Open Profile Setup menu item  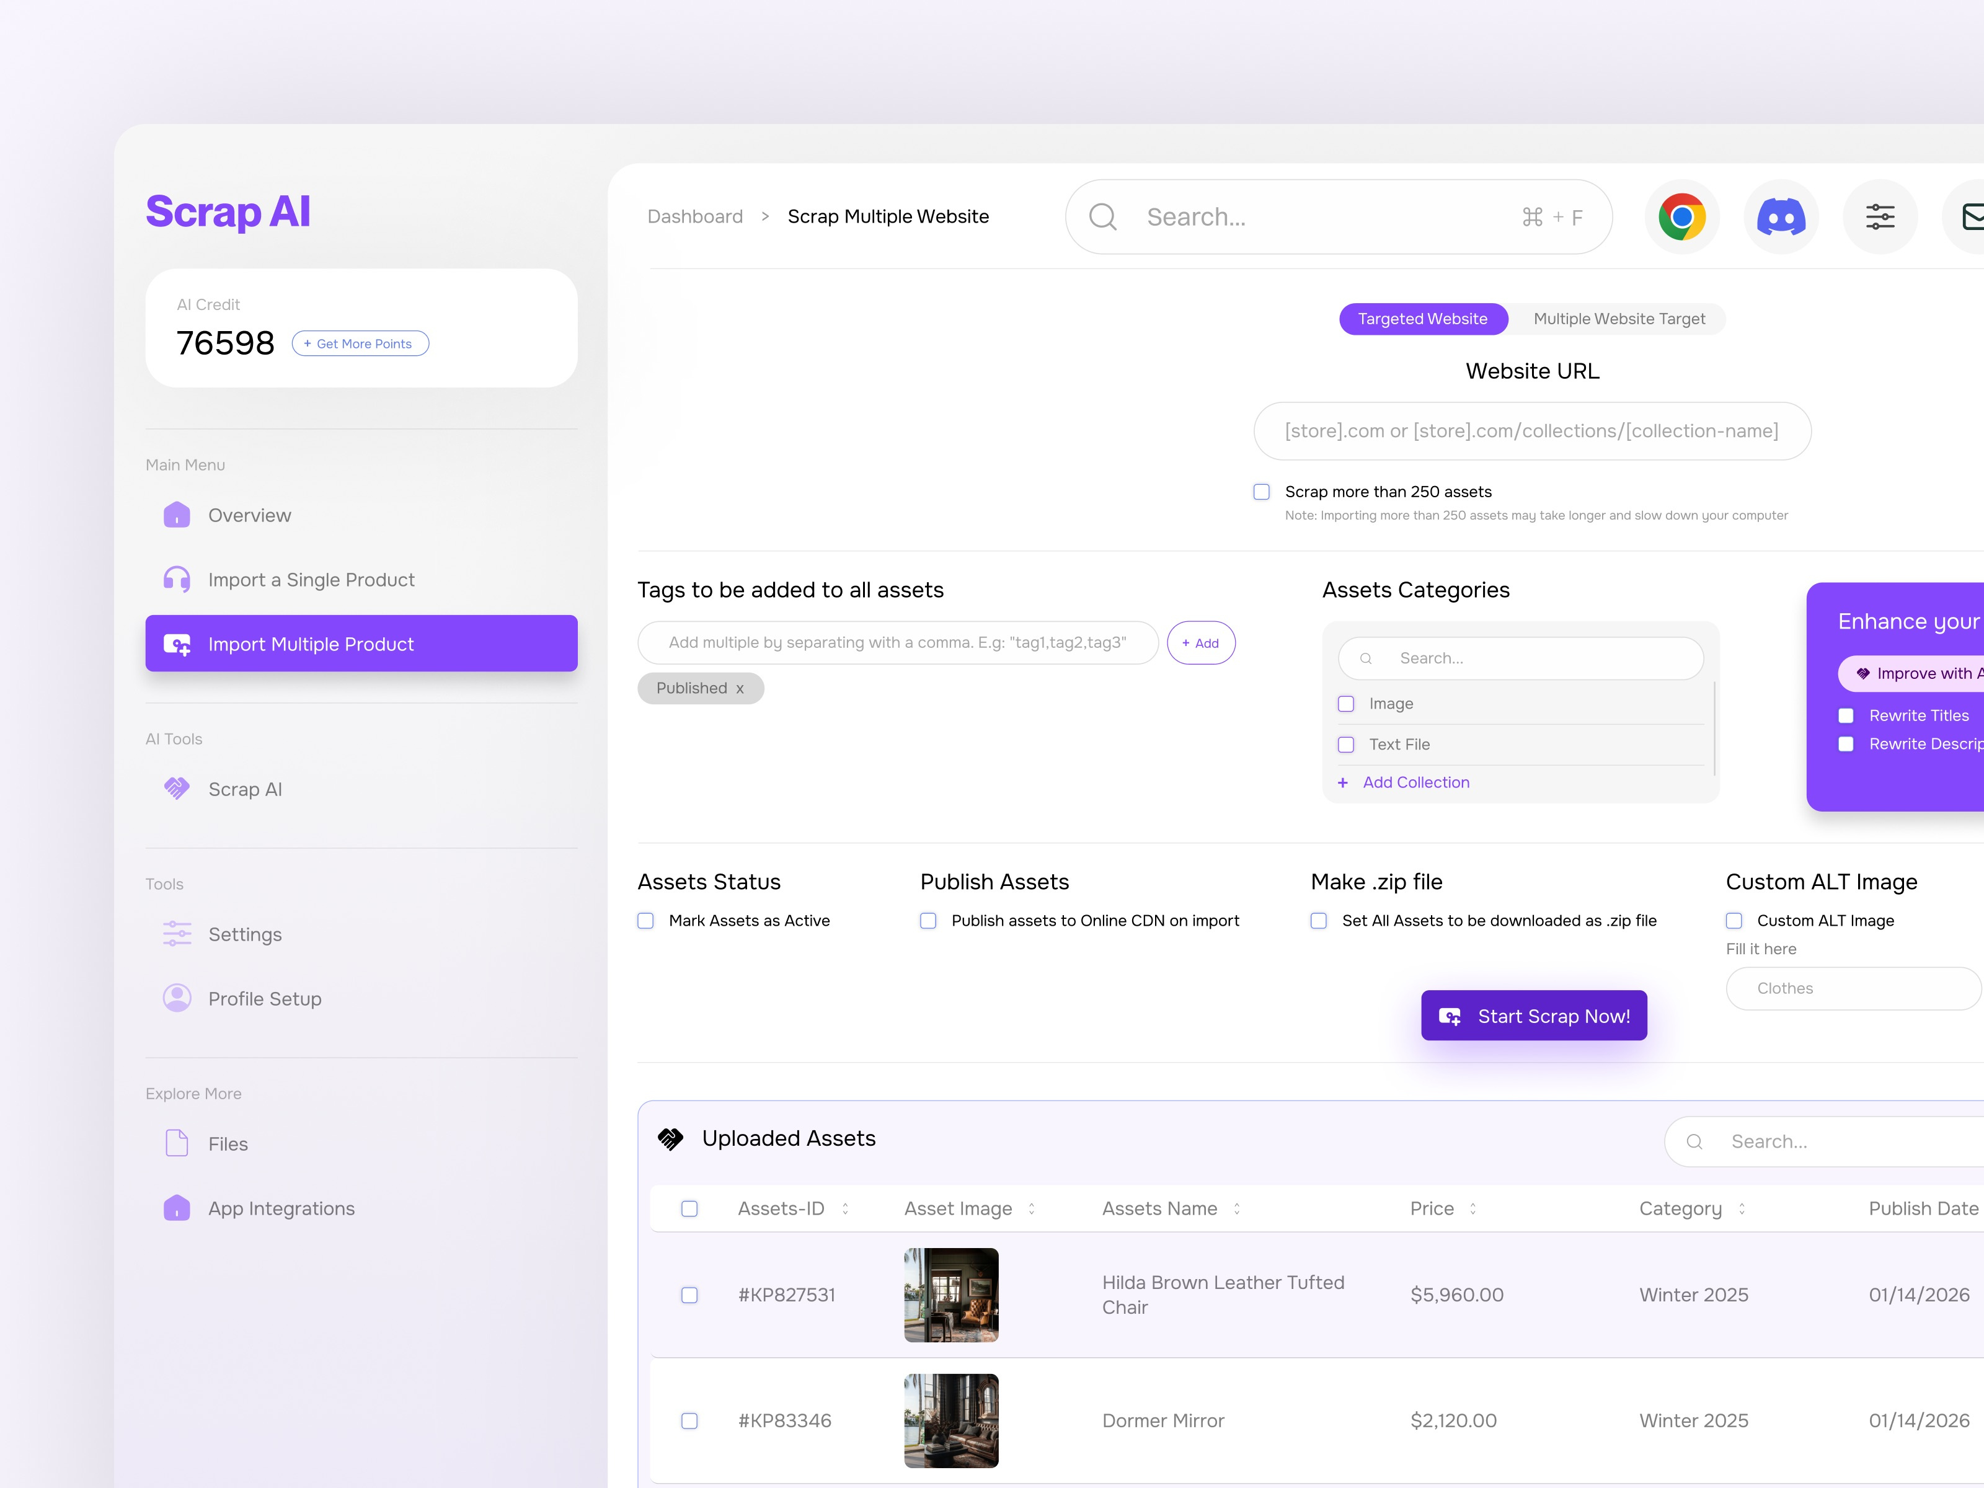point(361,998)
